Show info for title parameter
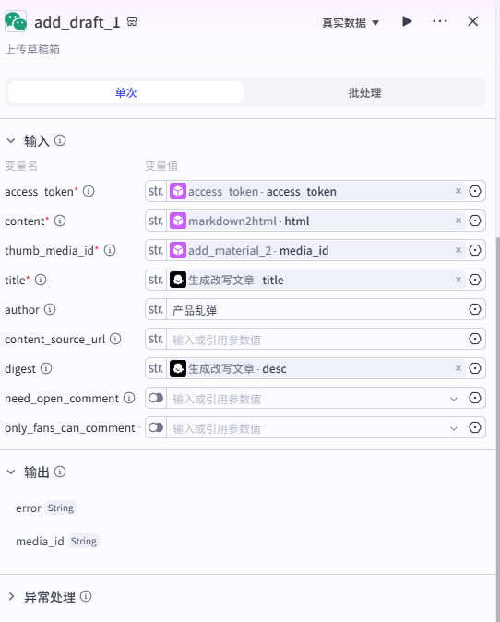Image resolution: width=500 pixels, height=622 pixels. pyautogui.click(x=41, y=280)
